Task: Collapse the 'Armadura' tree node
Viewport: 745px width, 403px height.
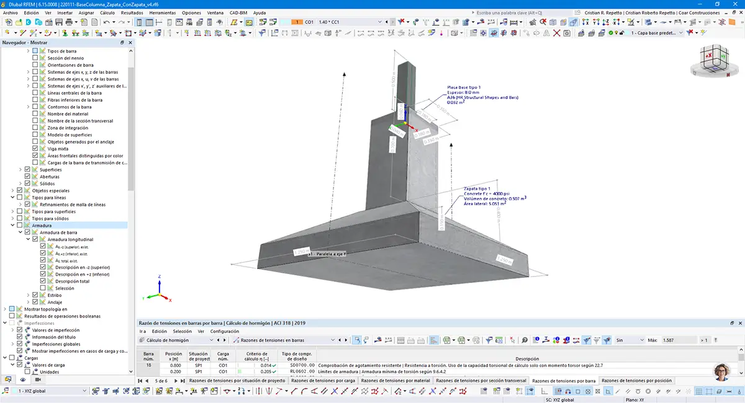Action: click(x=12, y=226)
